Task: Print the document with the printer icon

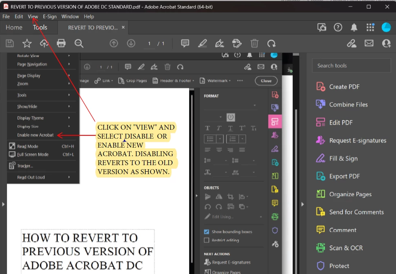Action: [61, 44]
